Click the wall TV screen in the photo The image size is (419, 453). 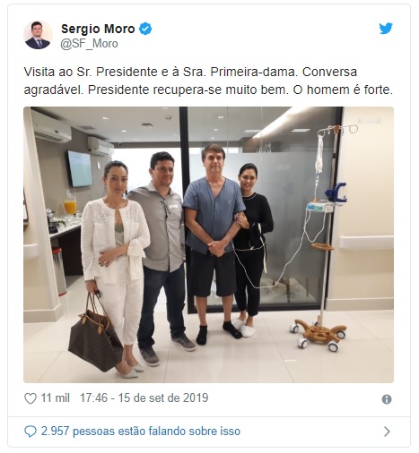(x=80, y=168)
